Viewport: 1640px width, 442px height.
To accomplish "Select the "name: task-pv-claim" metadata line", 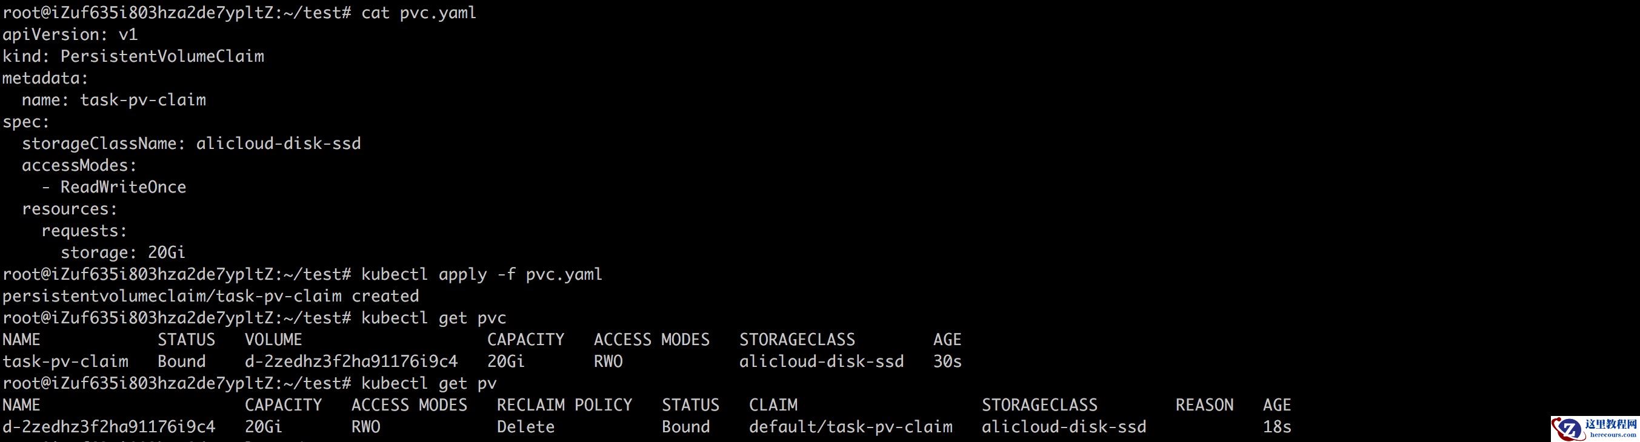I will pos(113,100).
